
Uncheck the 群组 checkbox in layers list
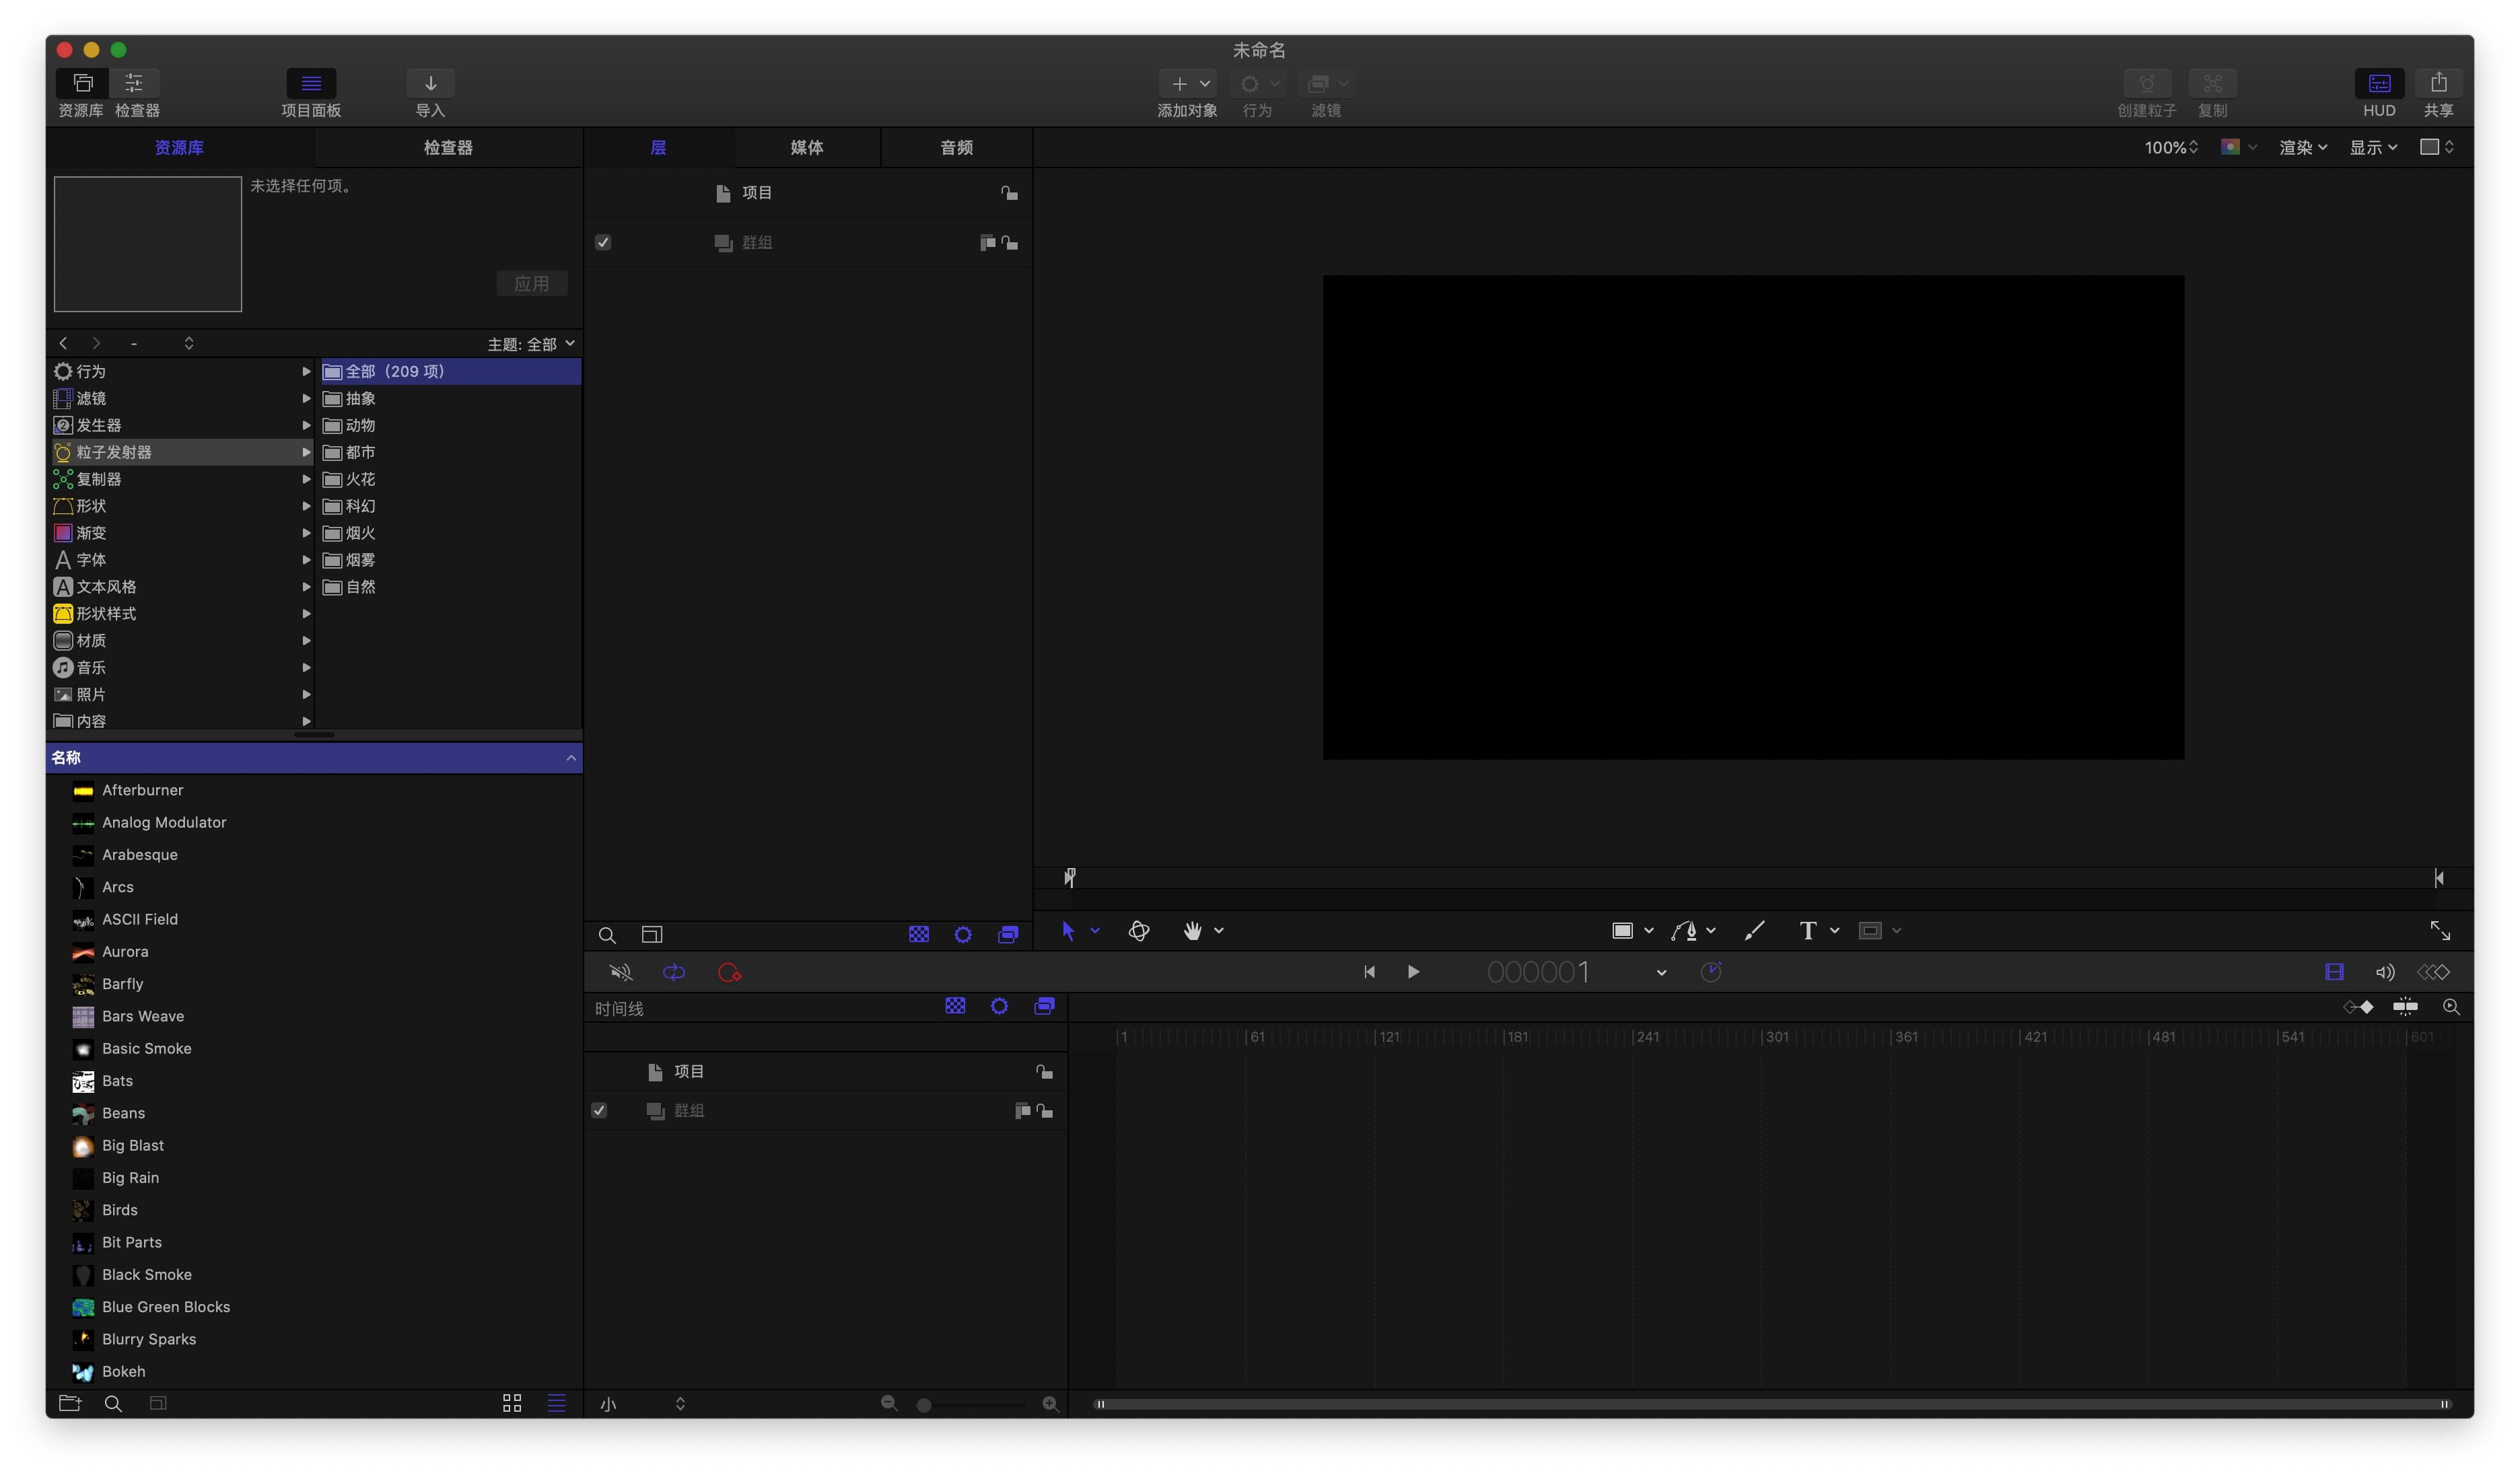coord(603,243)
